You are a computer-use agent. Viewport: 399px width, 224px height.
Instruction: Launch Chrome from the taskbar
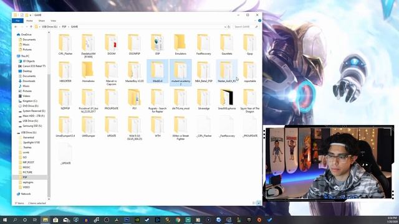(x=178, y=220)
